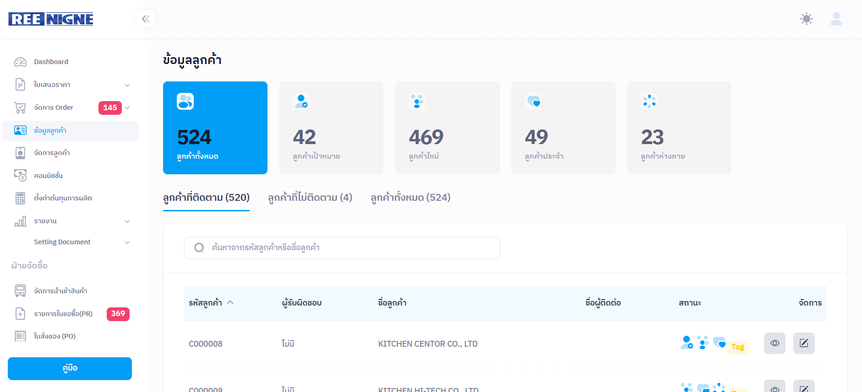Switch to ลูกค้าที่ไม่ติดตาม (4) tab
The image size is (862, 392).
coord(310,198)
